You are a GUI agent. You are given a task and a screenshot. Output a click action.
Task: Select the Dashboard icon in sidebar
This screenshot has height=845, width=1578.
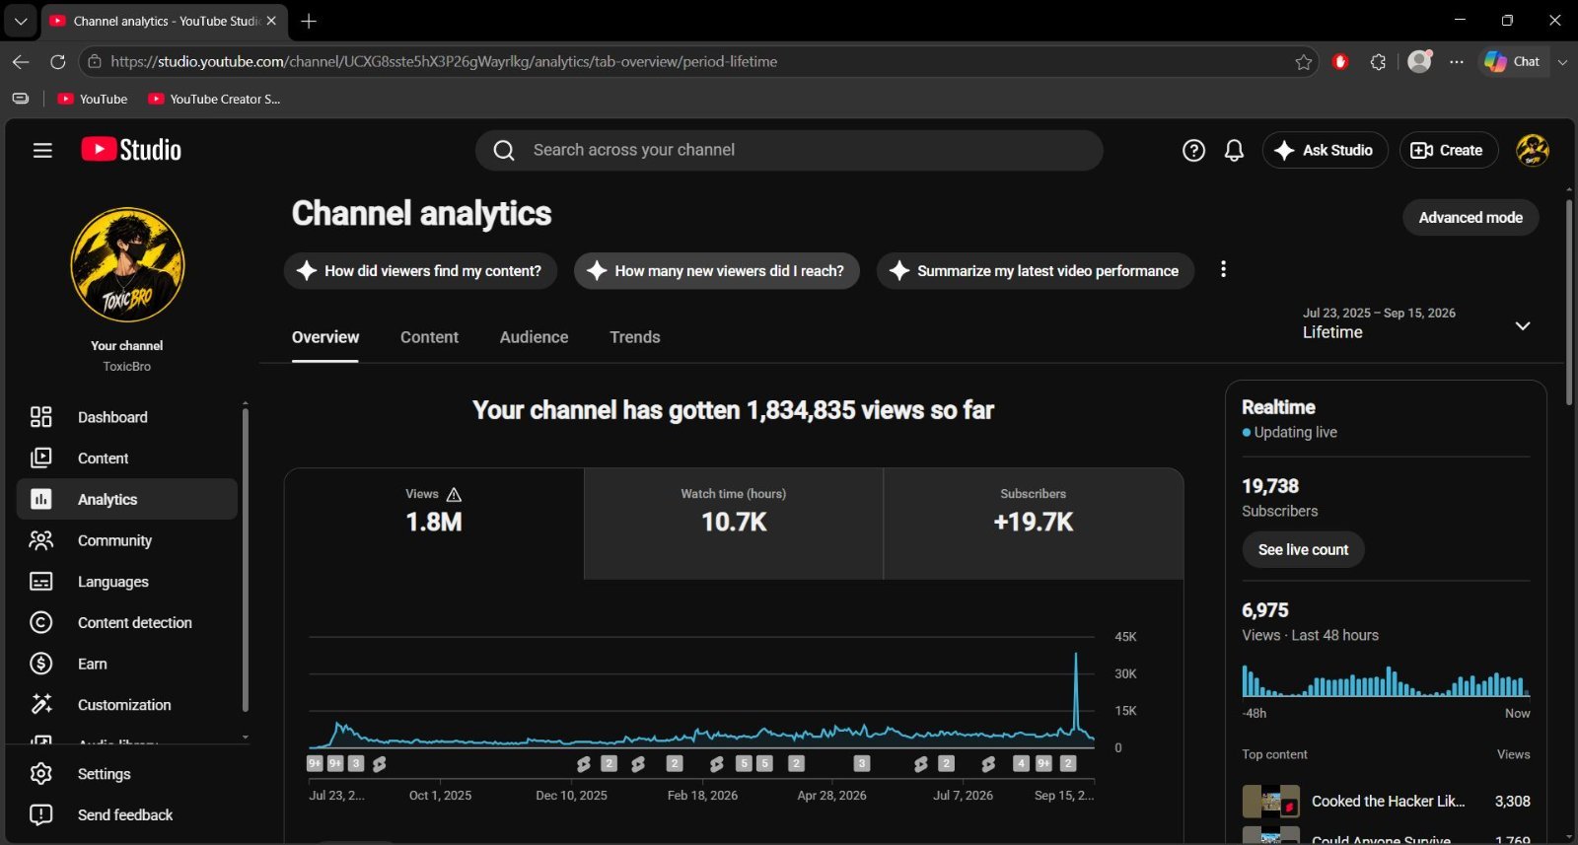[40, 417]
